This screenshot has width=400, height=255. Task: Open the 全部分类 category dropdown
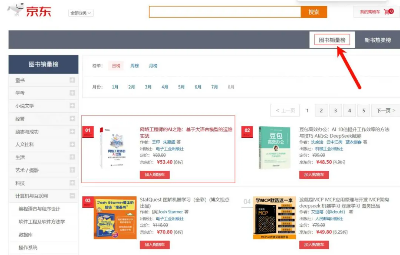[x=81, y=13]
